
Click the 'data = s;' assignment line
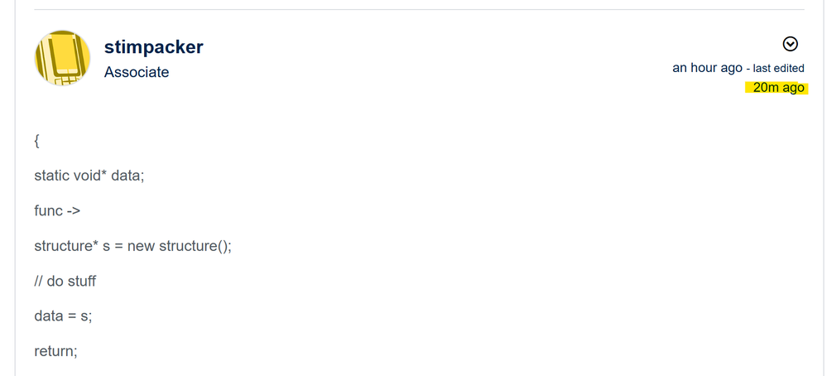[63, 316]
